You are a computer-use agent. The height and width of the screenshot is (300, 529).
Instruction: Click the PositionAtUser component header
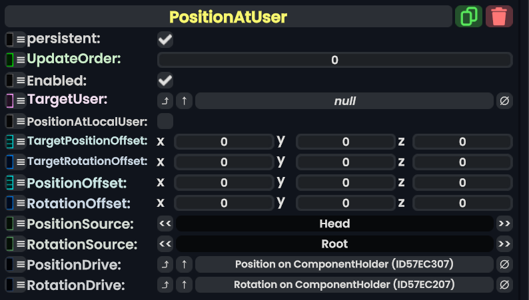[228, 17]
